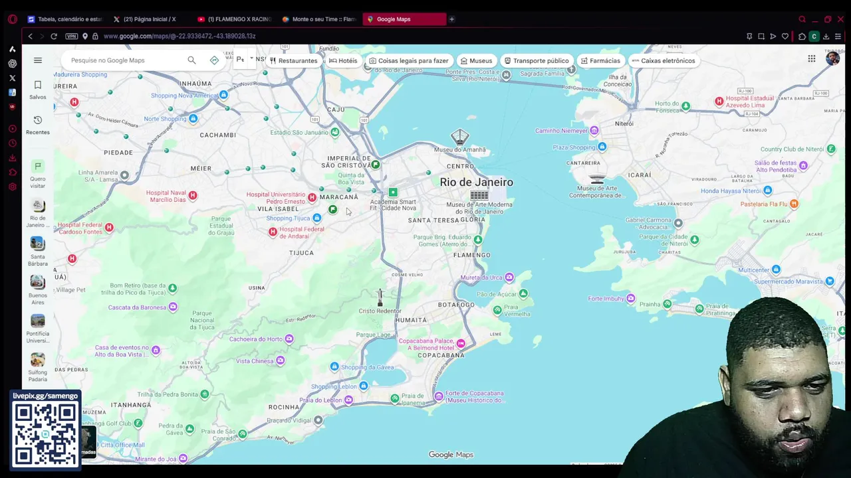851x478 pixels.
Task: Go back in browser history
Action: [x=30, y=36]
